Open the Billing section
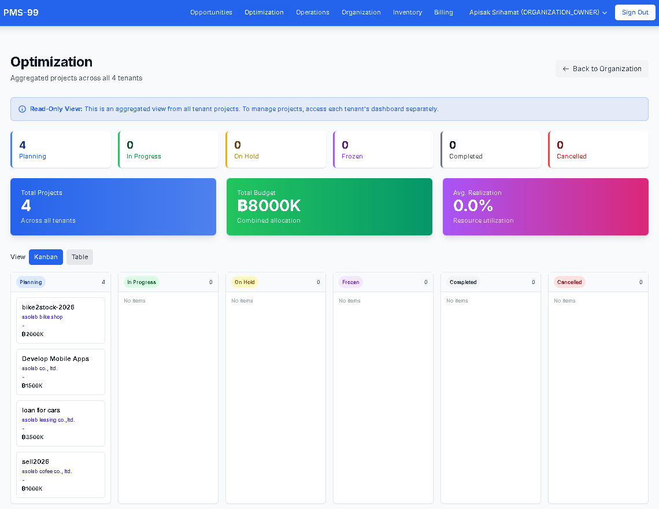Viewport: 659px width, 509px height. coord(443,12)
